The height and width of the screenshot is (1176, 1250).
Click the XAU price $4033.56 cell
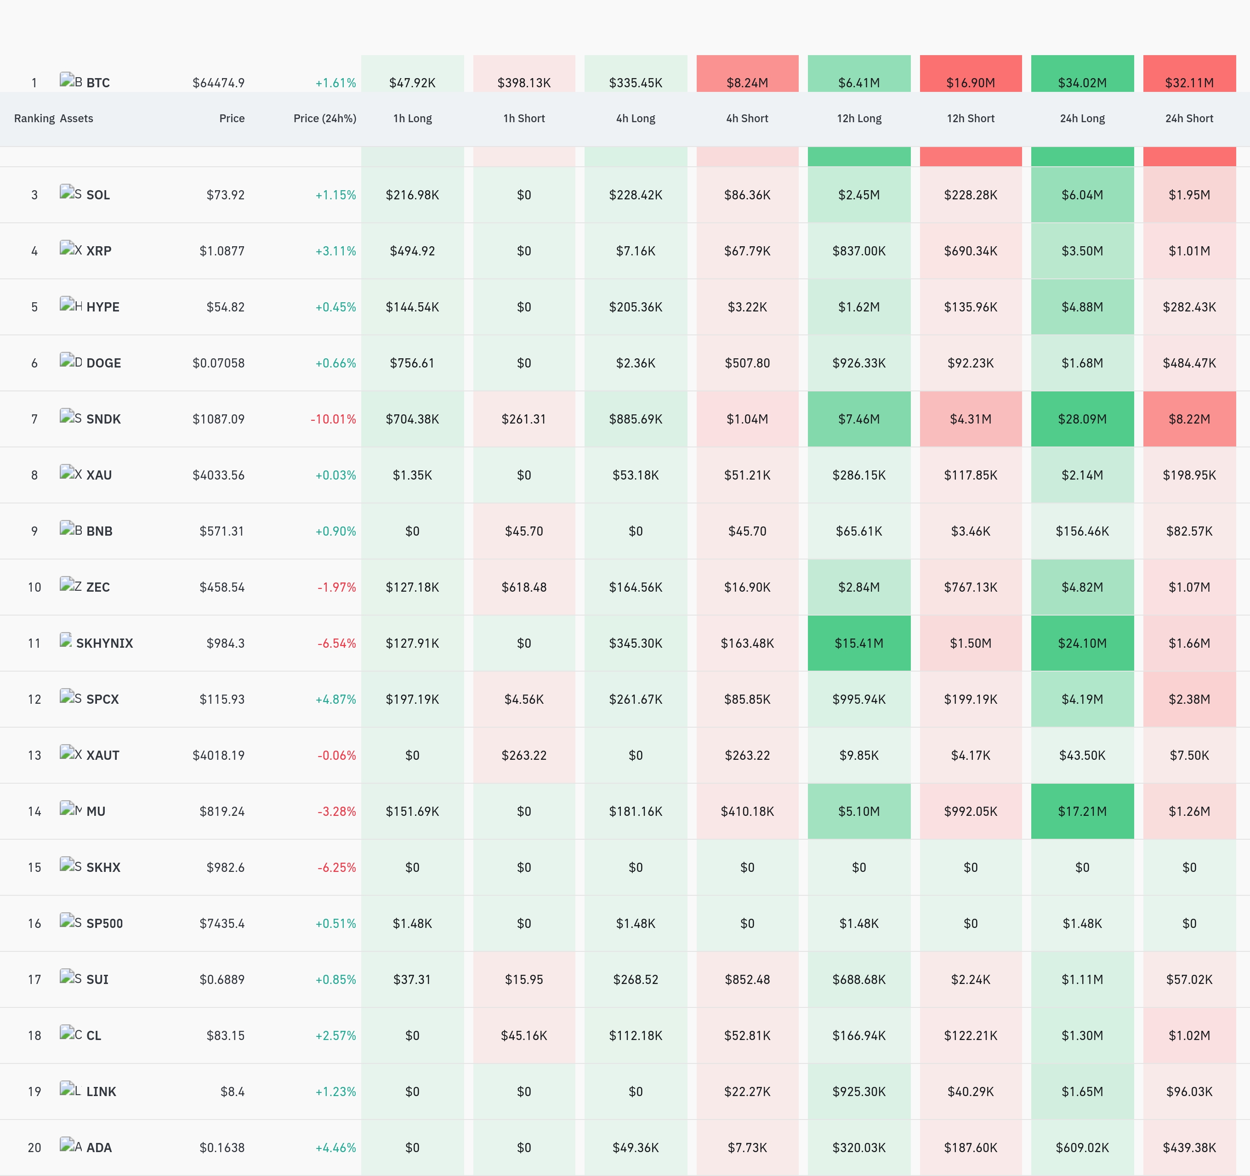[x=218, y=475]
